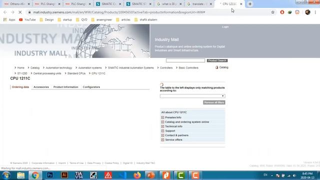Viewport: 320px width, 180px height.
Task: Open green Camtasia icon in taskbar
Action: (180, 175)
